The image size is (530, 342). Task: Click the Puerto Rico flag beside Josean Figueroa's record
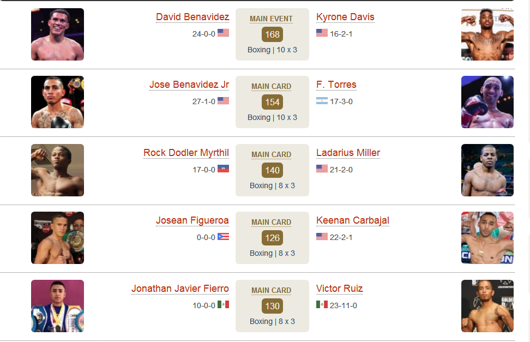tap(223, 237)
